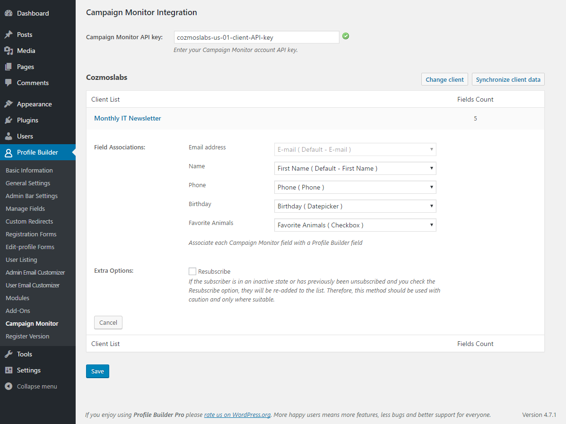Open the Users menu
This screenshot has width=566, height=424.
coord(25,136)
